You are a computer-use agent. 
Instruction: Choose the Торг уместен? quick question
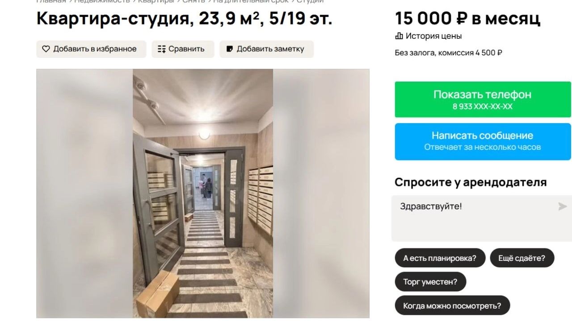click(430, 282)
